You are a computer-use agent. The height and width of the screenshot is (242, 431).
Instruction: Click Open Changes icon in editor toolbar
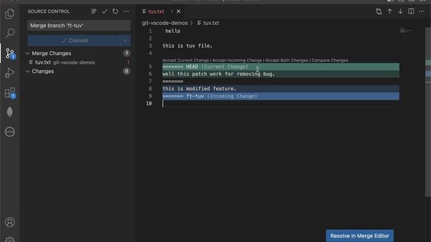(378, 11)
